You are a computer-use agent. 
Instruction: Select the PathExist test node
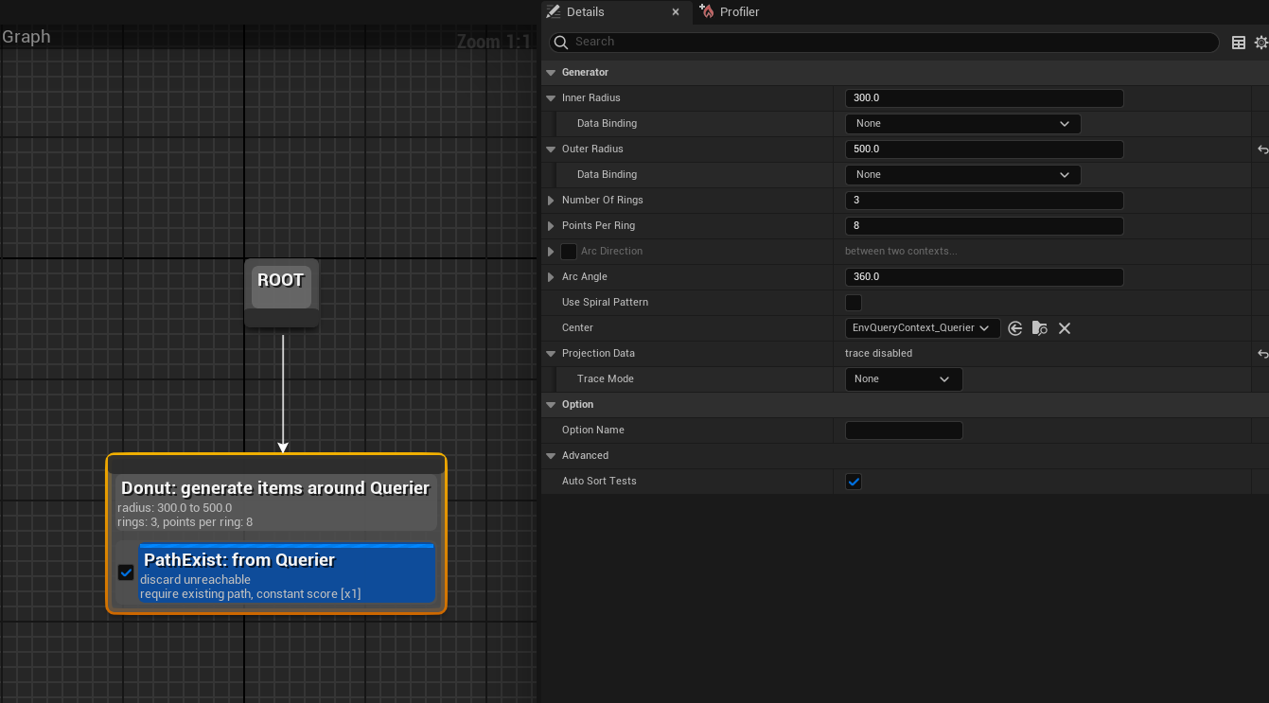click(287, 573)
